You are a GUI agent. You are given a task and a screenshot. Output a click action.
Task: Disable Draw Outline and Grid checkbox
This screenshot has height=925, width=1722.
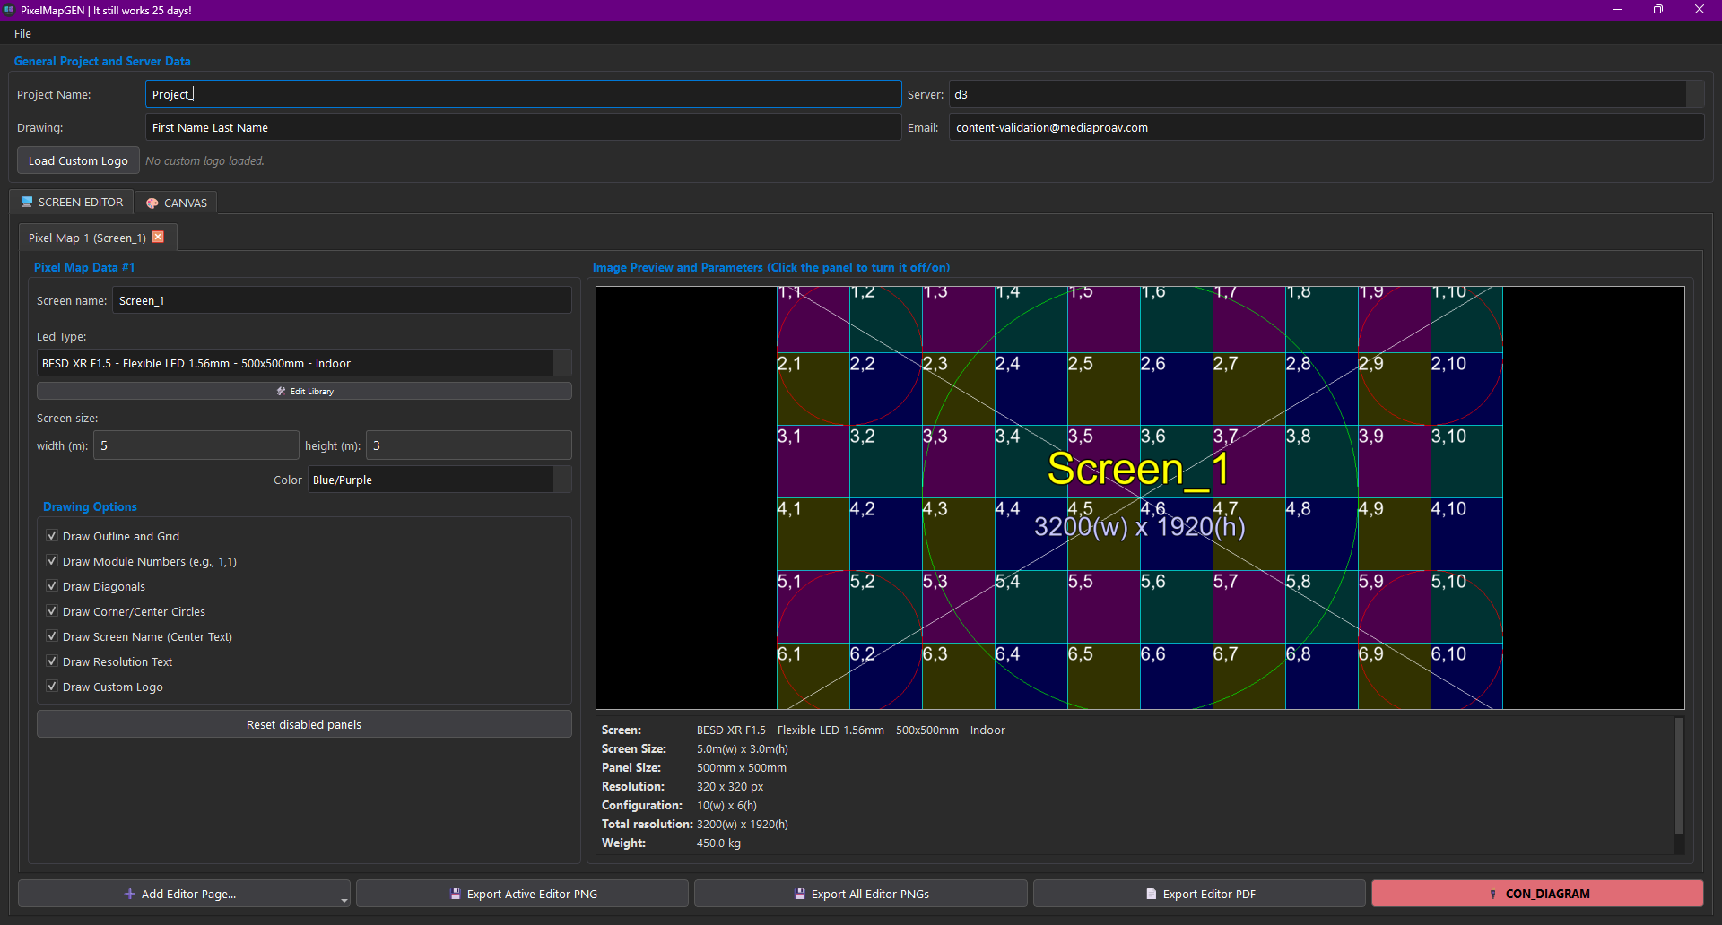pos(52,536)
